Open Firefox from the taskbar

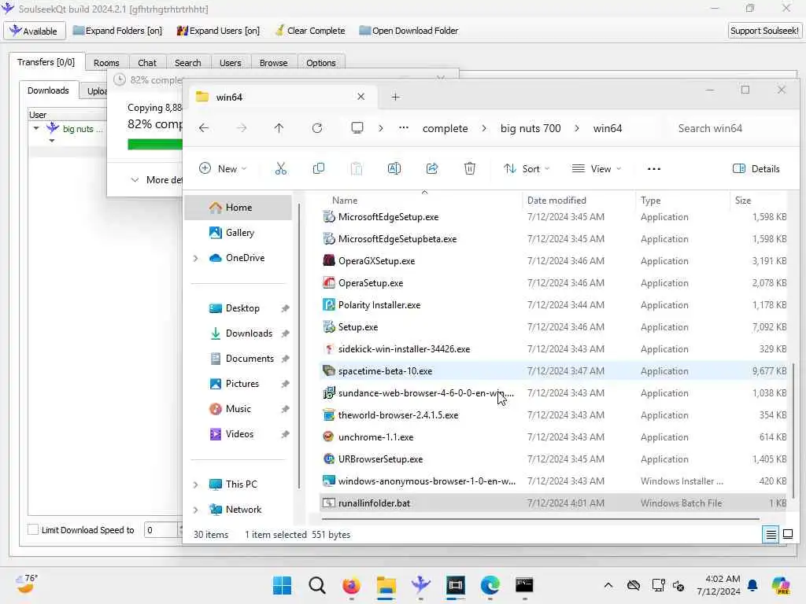tap(352, 585)
